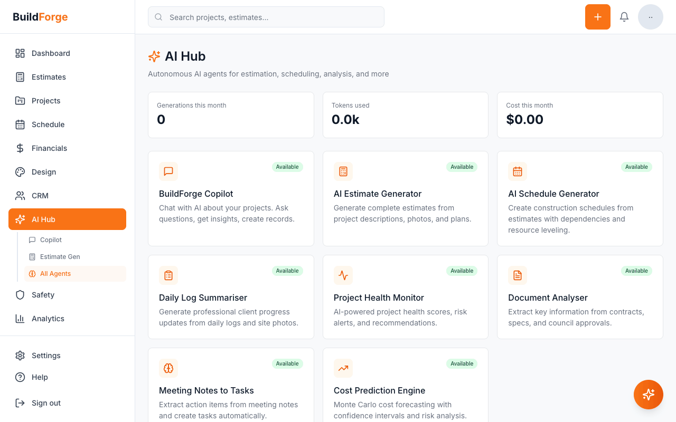This screenshot has height=422, width=676.
Task: Select the BuildForge Copilot chat icon
Action: [168, 171]
